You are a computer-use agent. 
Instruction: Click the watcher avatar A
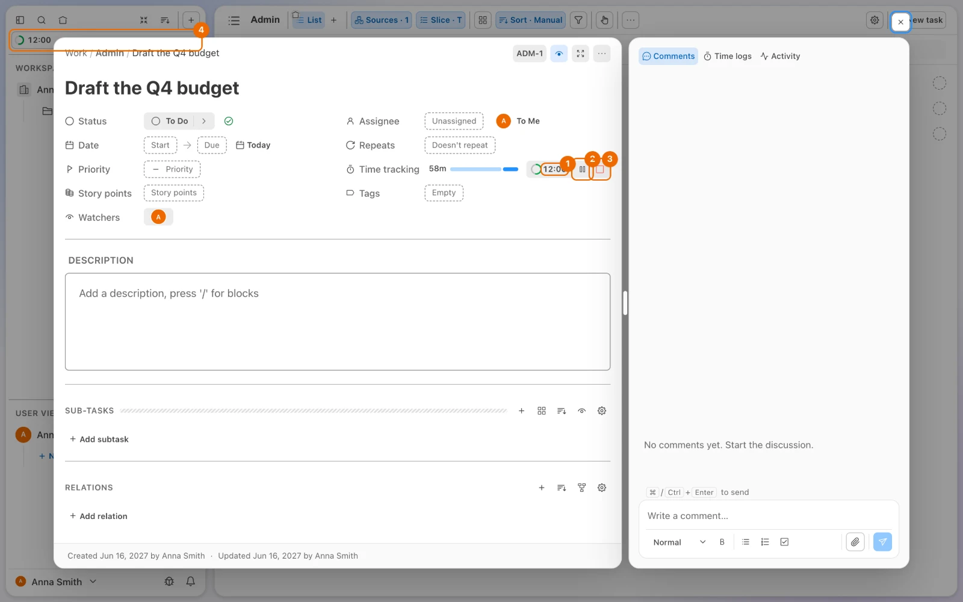[x=158, y=217]
